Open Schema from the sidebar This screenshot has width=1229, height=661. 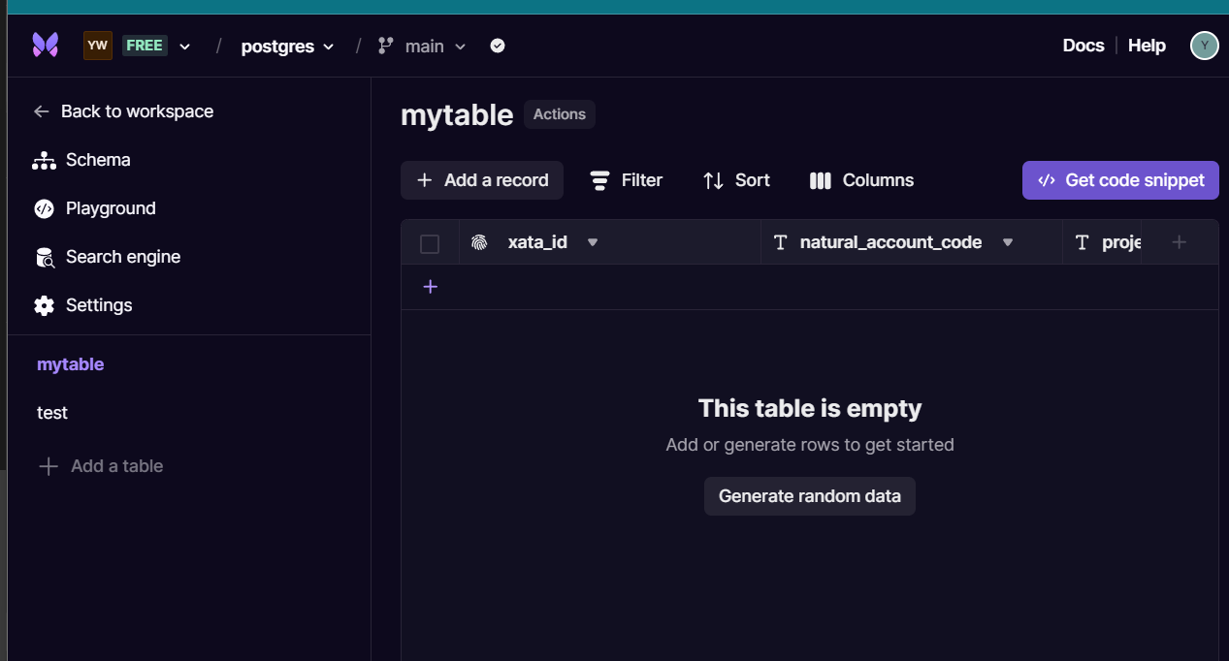point(97,160)
